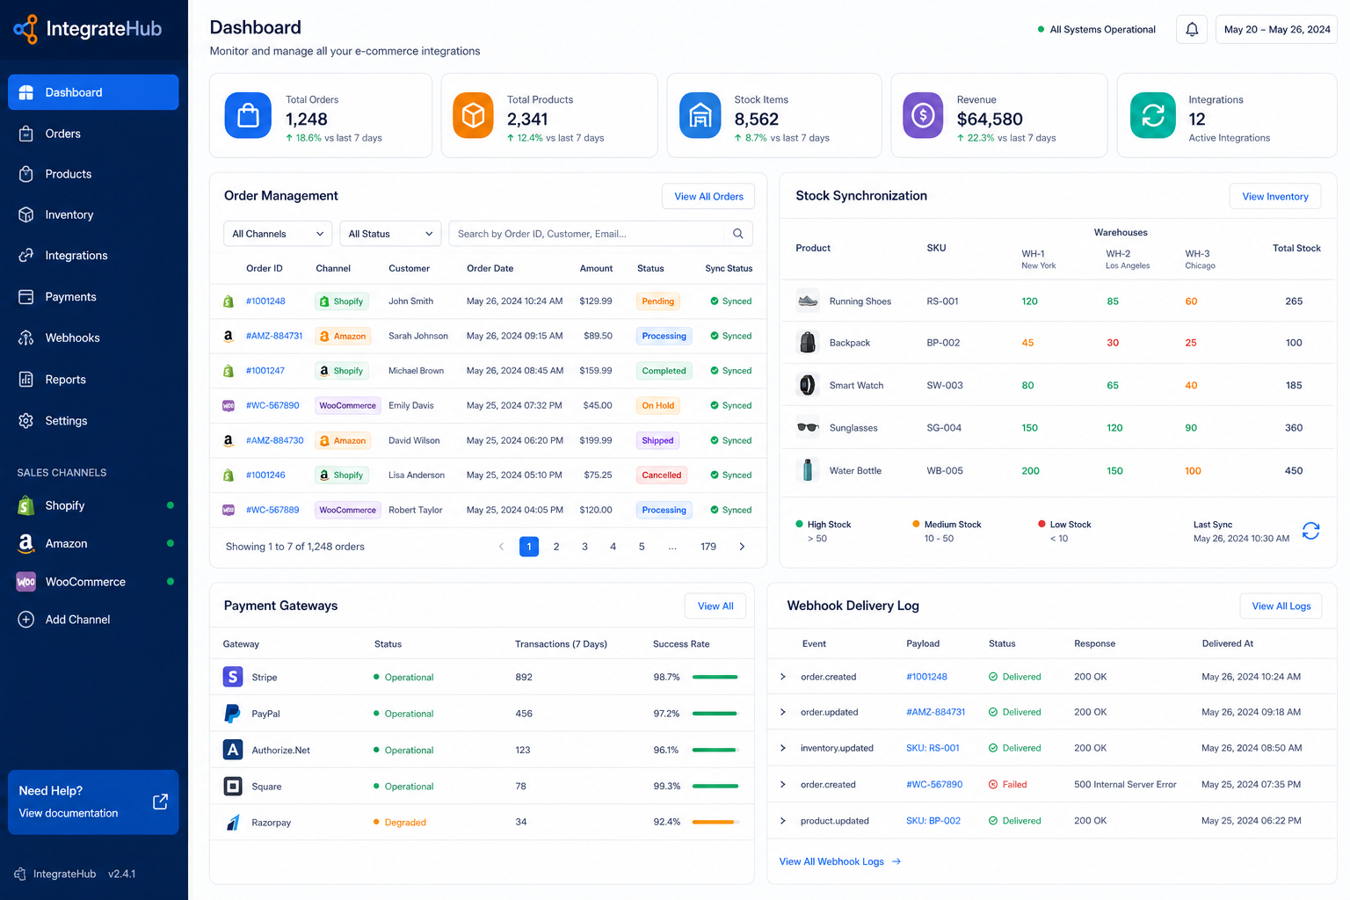1350x900 pixels.
Task: Click the IntegrateHub logo icon
Action: click(x=25, y=29)
